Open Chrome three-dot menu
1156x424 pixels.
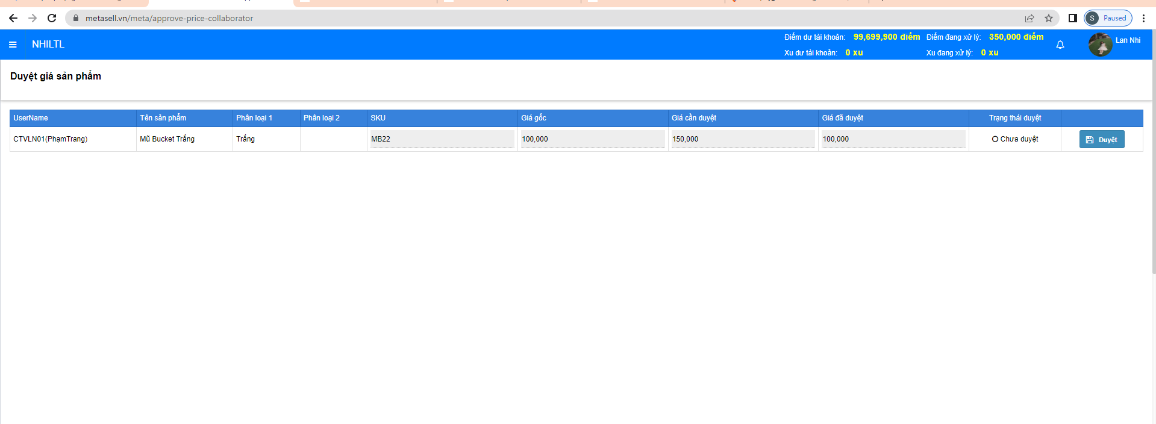[x=1143, y=18]
